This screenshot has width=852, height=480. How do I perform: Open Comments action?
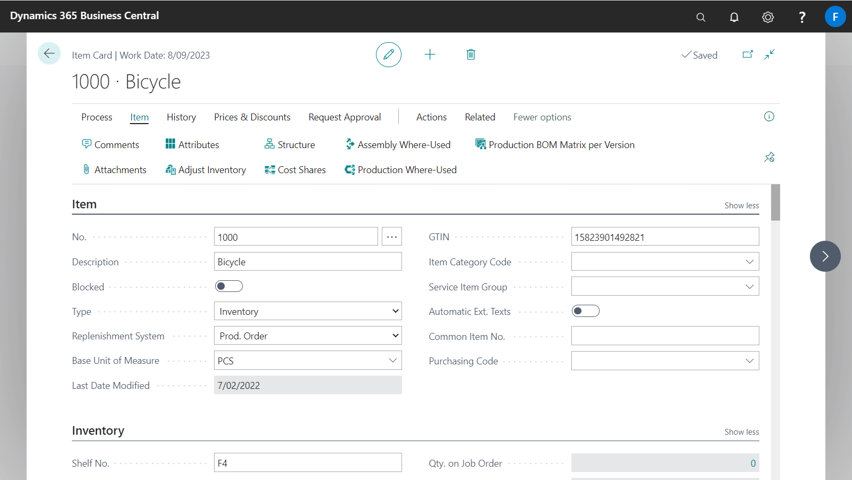(110, 144)
